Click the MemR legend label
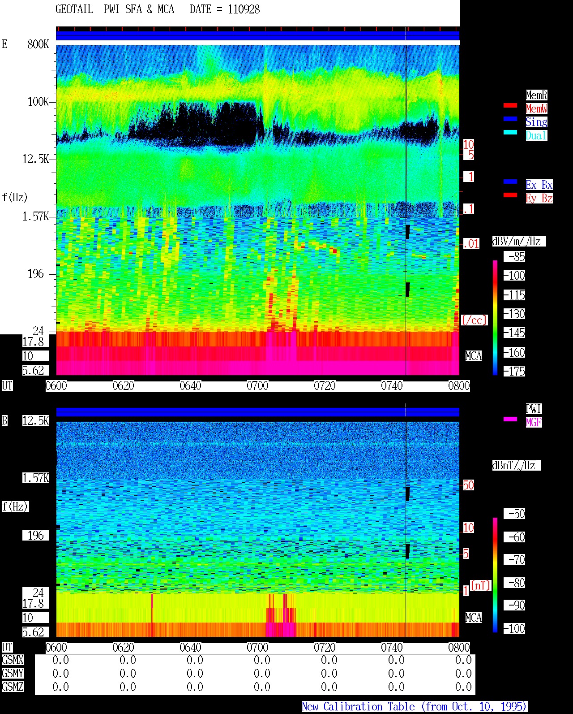573x714 pixels. tap(536, 95)
